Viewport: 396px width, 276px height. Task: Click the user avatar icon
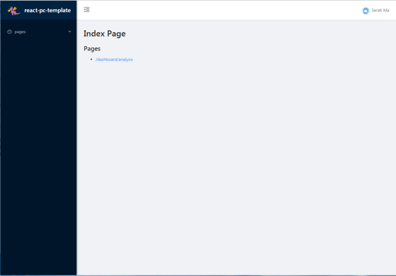tap(366, 10)
